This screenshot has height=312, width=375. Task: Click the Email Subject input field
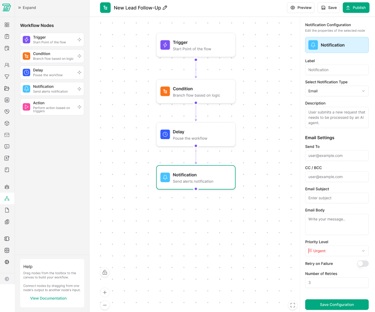tap(337, 198)
